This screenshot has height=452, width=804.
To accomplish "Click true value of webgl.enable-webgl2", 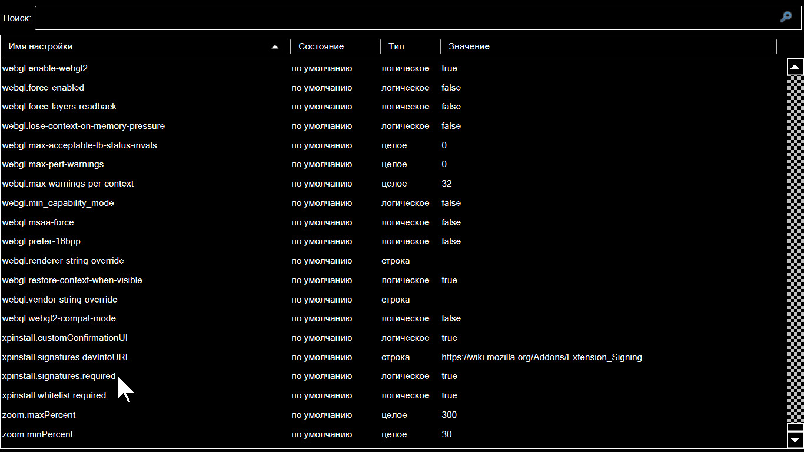I will [449, 68].
